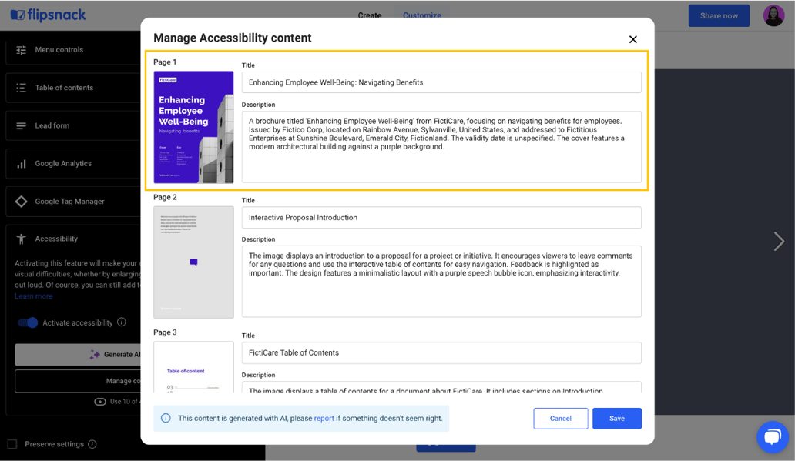Save the accessibility content changes
The height and width of the screenshot is (461, 795).
pos(616,419)
